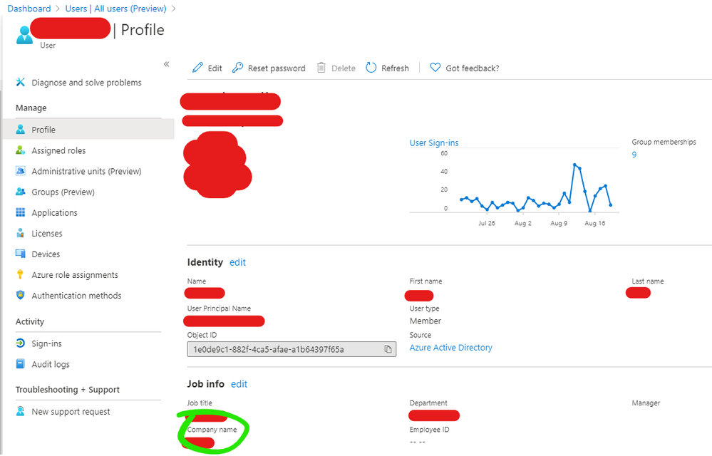Image resolution: width=712 pixels, height=456 pixels.
Task: Open Assigned roles page
Action: coord(58,150)
